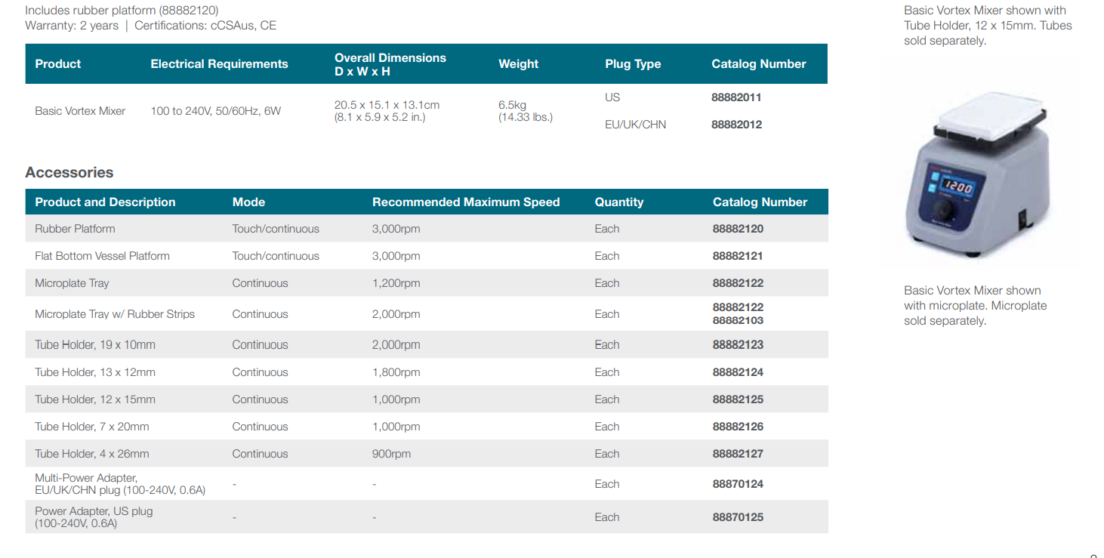The width and height of the screenshot is (1104, 558).
Task: Click the "900rpm" speed value
Action: 391,454
